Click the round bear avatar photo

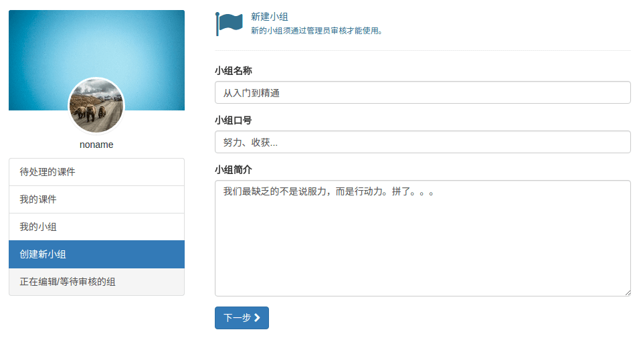pos(96,106)
